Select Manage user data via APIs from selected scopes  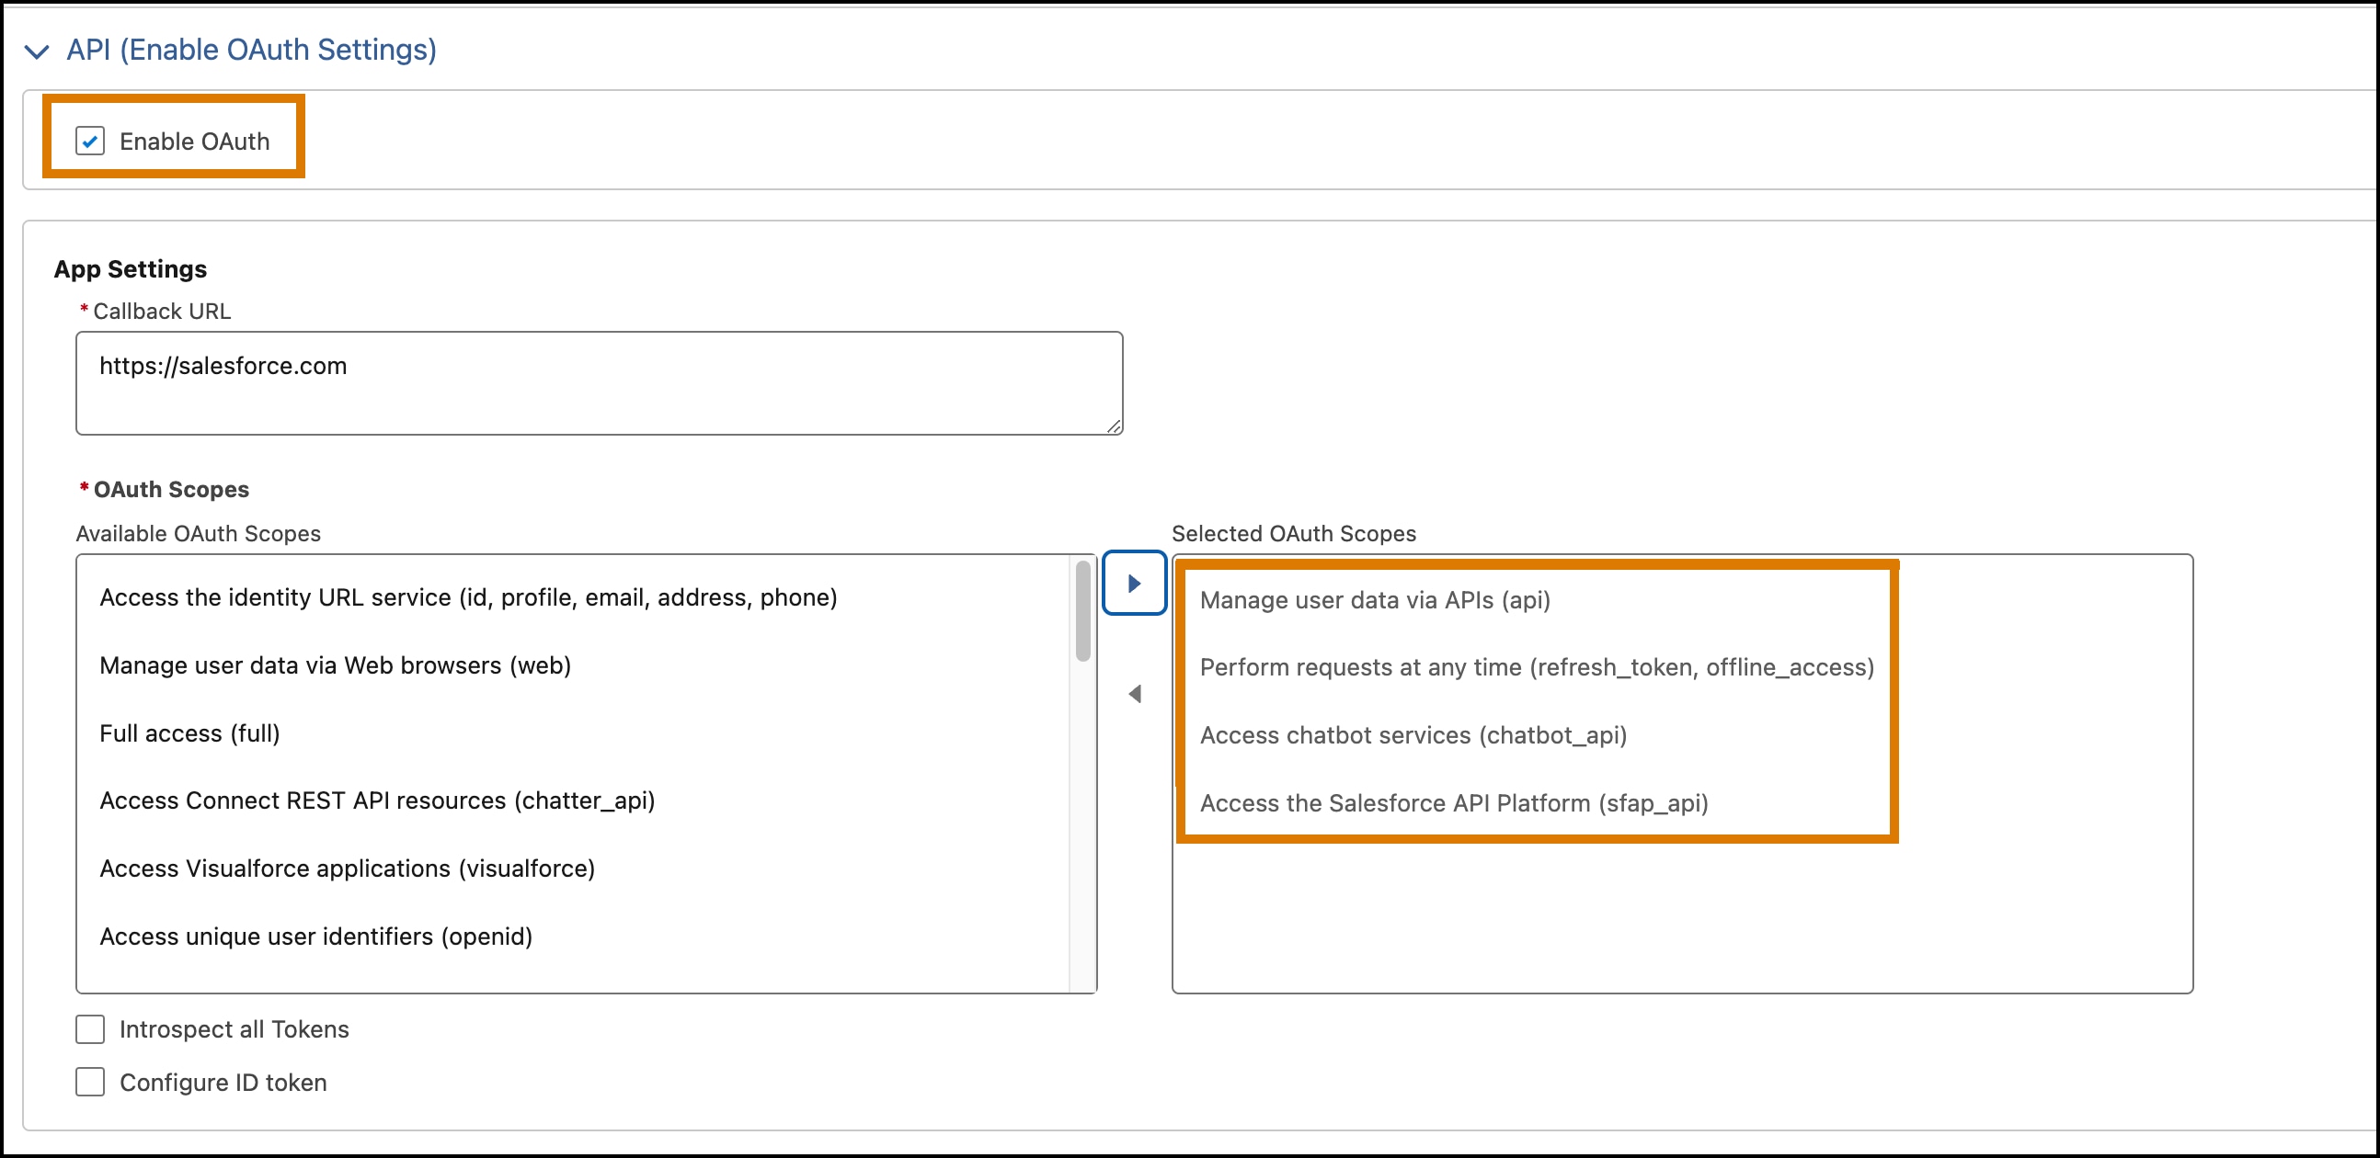pyautogui.click(x=1374, y=599)
